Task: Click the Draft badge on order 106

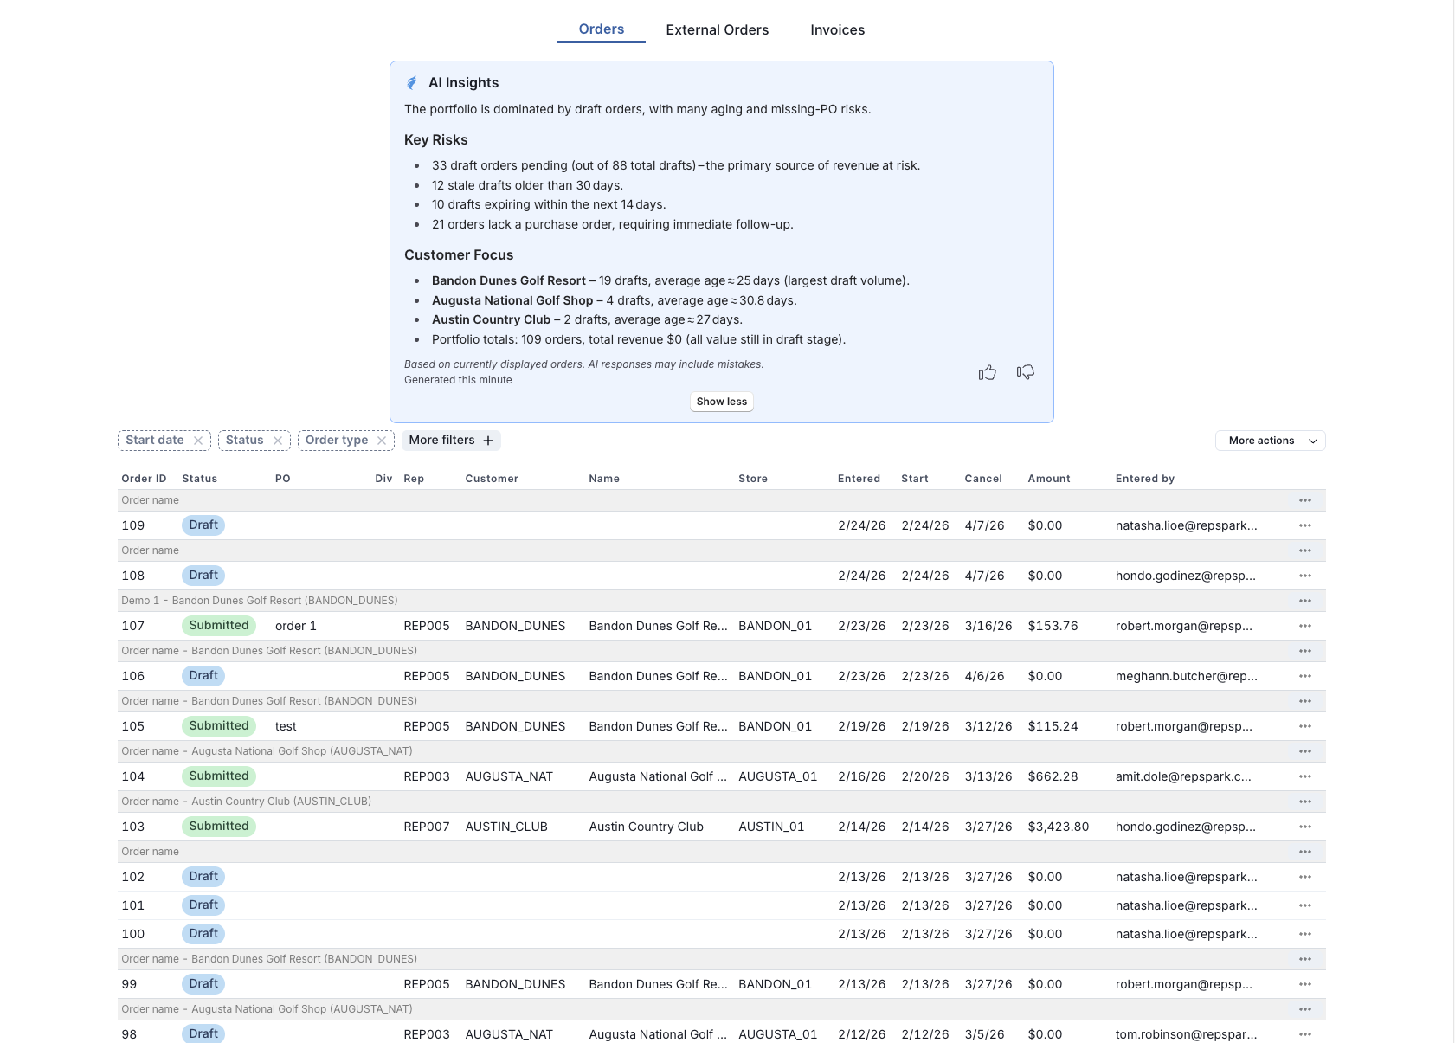Action: click(x=203, y=676)
